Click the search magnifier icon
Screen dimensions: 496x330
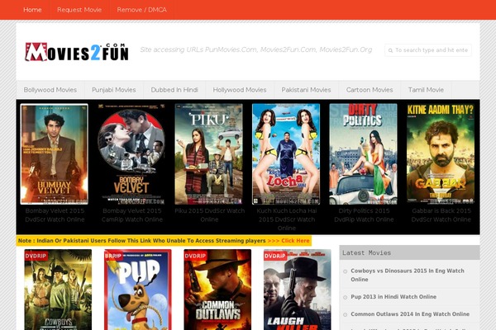390,50
